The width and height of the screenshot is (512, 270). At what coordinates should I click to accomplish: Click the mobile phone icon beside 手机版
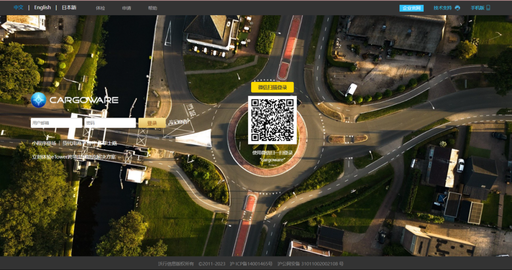pos(488,8)
